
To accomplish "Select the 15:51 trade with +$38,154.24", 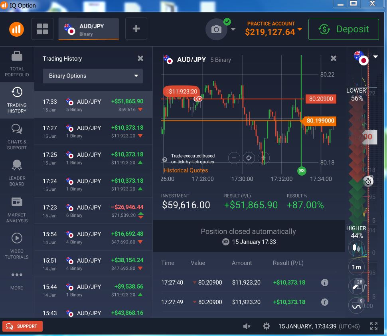I will 93,264.
